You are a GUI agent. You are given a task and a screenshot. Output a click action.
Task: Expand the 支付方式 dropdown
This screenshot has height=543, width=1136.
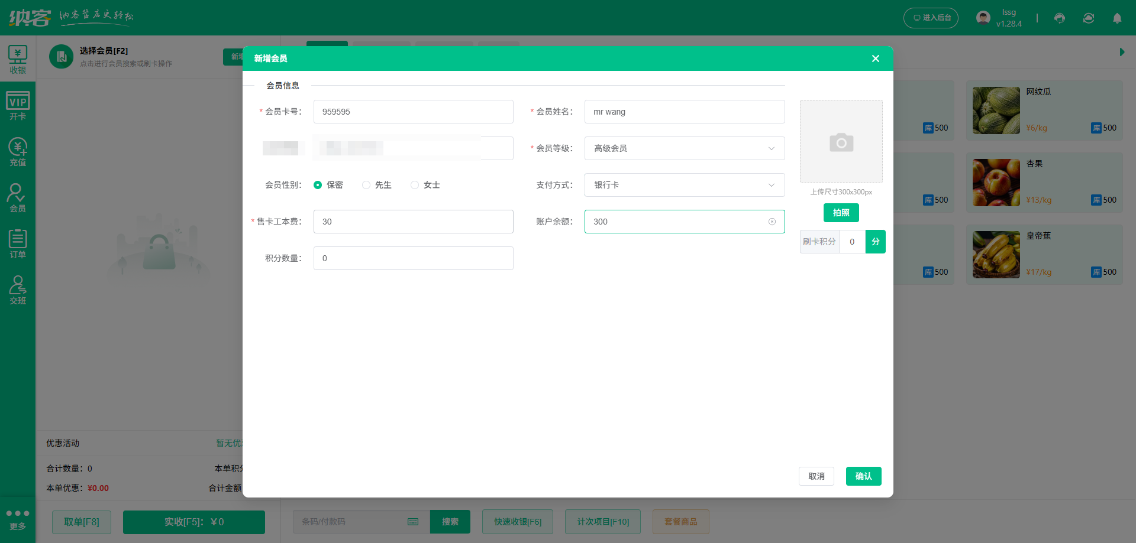tap(684, 185)
